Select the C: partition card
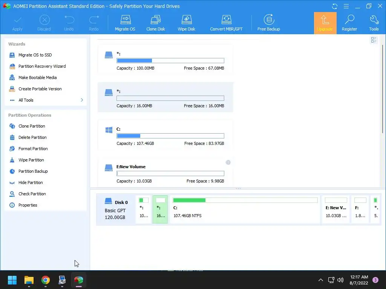The height and width of the screenshot is (289, 386). coord(165,135)
